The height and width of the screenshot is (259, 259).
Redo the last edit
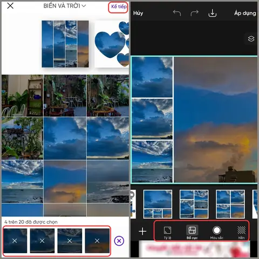point(194,13)
